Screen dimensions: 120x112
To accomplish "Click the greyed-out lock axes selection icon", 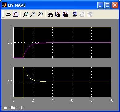I will [82, 14].
